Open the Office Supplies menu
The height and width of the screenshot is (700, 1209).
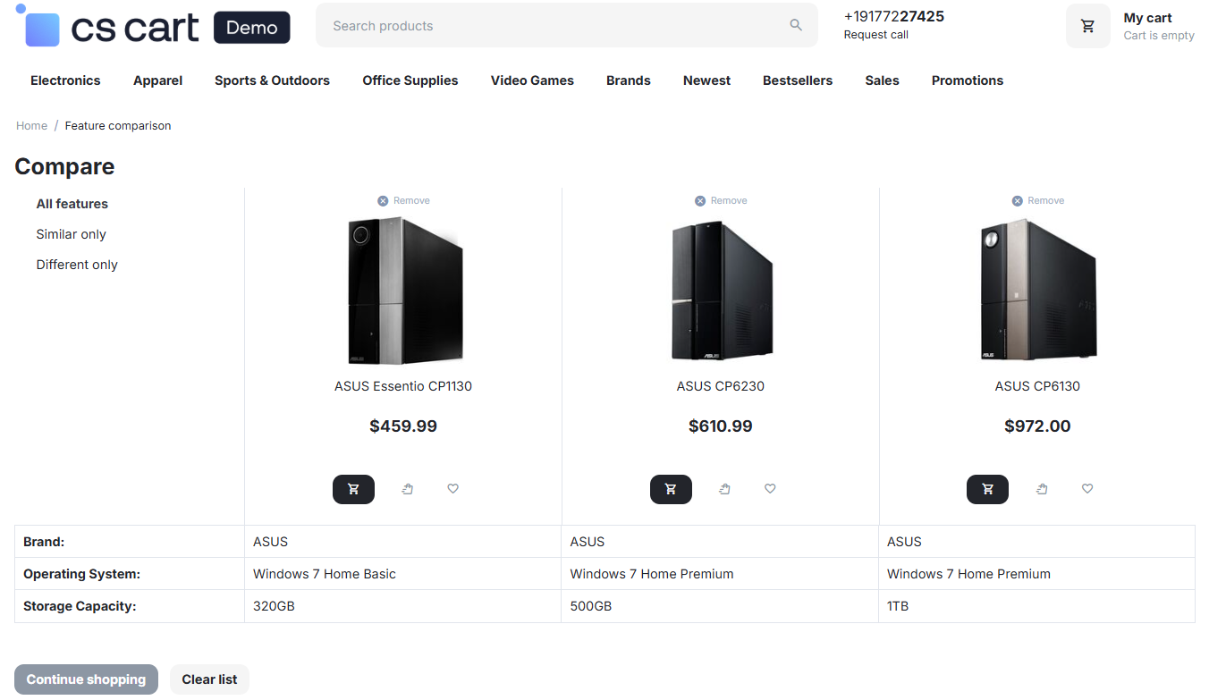click(410, 80)
